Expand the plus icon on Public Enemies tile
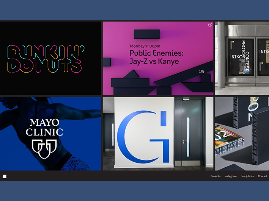269x201 pixels. click(x=210, y=25)
